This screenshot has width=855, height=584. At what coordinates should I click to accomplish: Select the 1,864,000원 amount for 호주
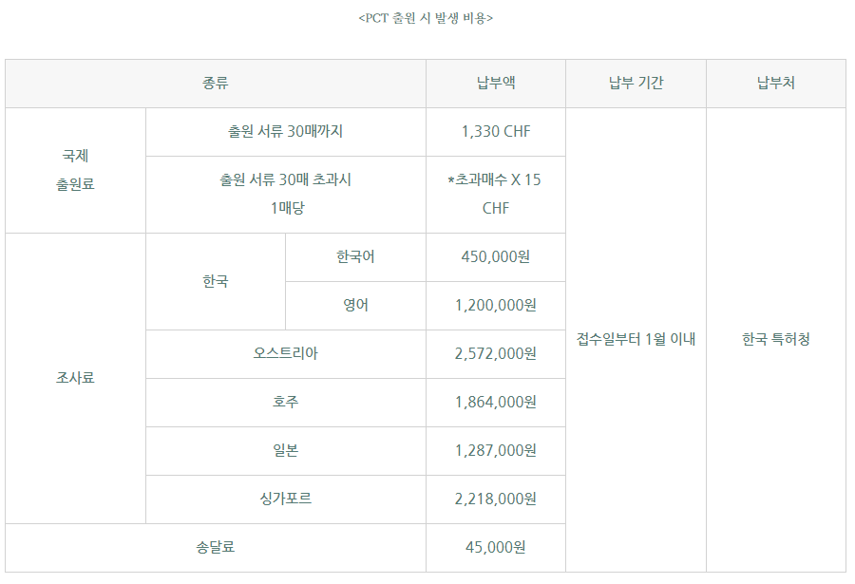pyautogui.click(x=496, y=403)
